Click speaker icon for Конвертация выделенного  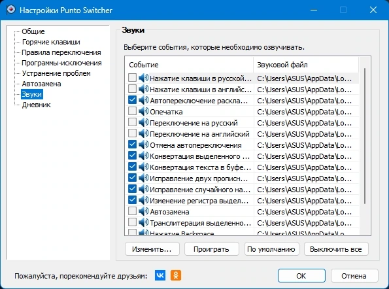pos(143,156)
